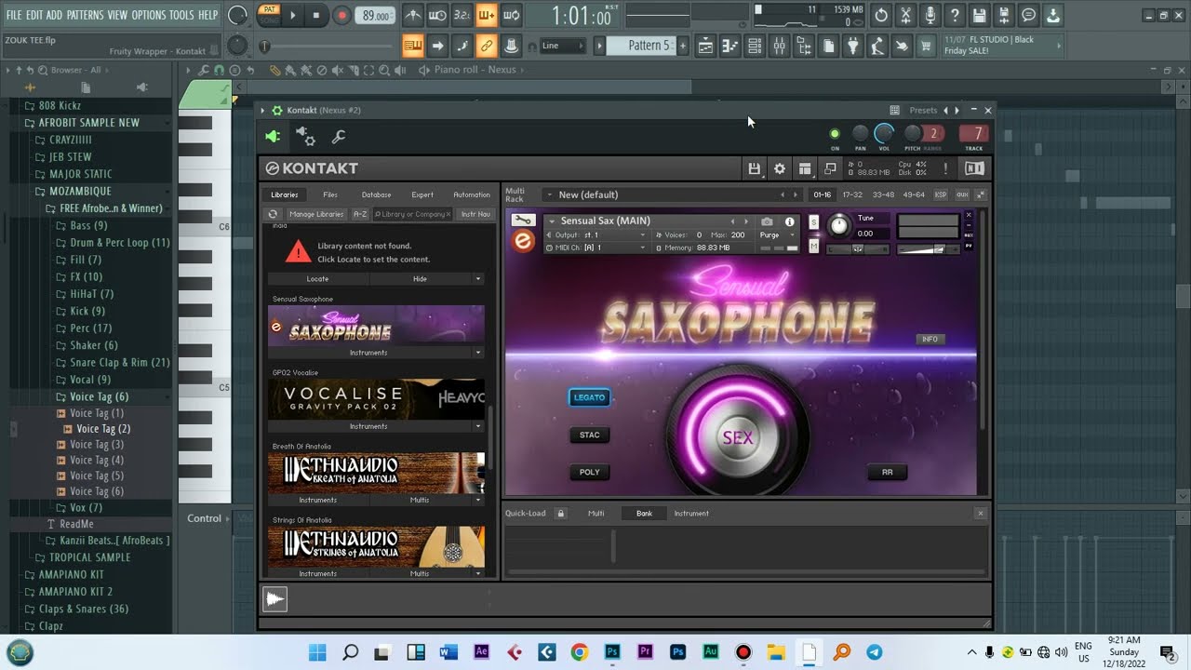1191x670 pixels.
Task: Collapse Voice Tag (6) folder
Action: [x=99, y=396]
